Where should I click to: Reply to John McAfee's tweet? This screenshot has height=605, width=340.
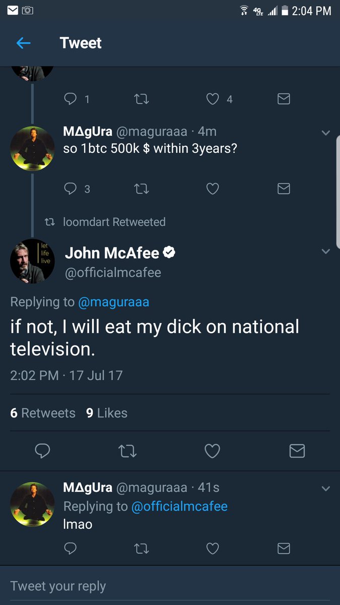pos(43,451)
